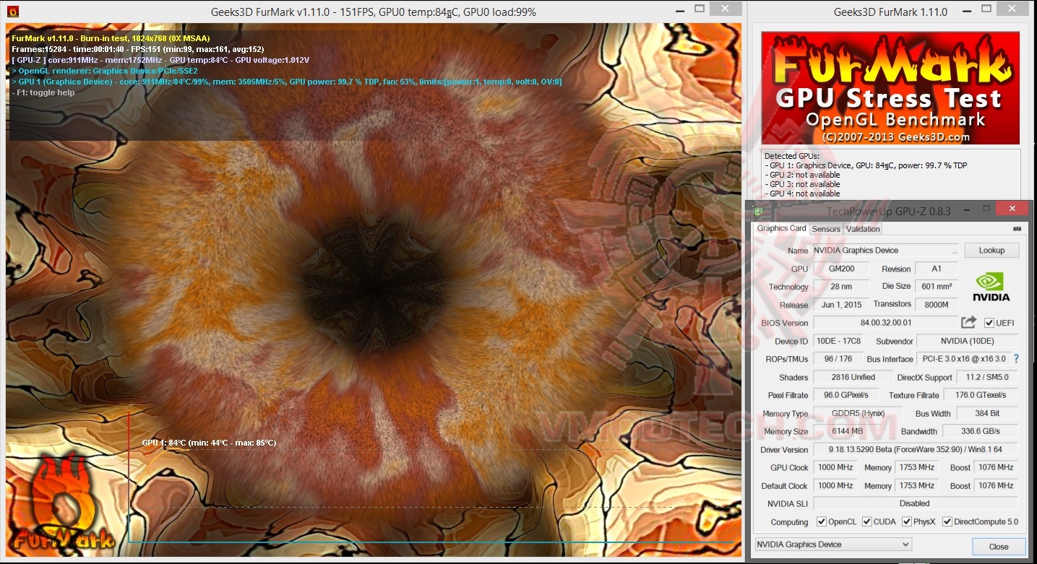Click the Technology value 28 nm

point(842,287)
